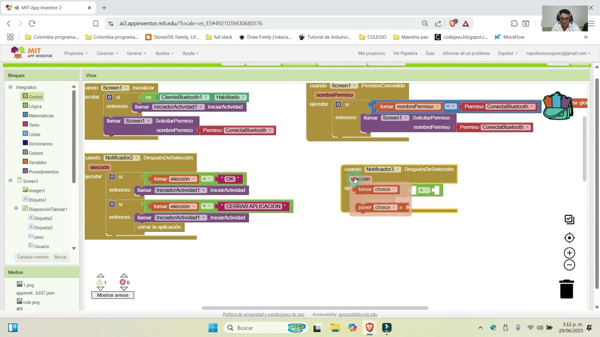Image resolution: width=600 pixels, height=337 pixels.
Task: Click the workspace horizontal scrollbar
Action: pyautogui.click(x=315, y=308)
